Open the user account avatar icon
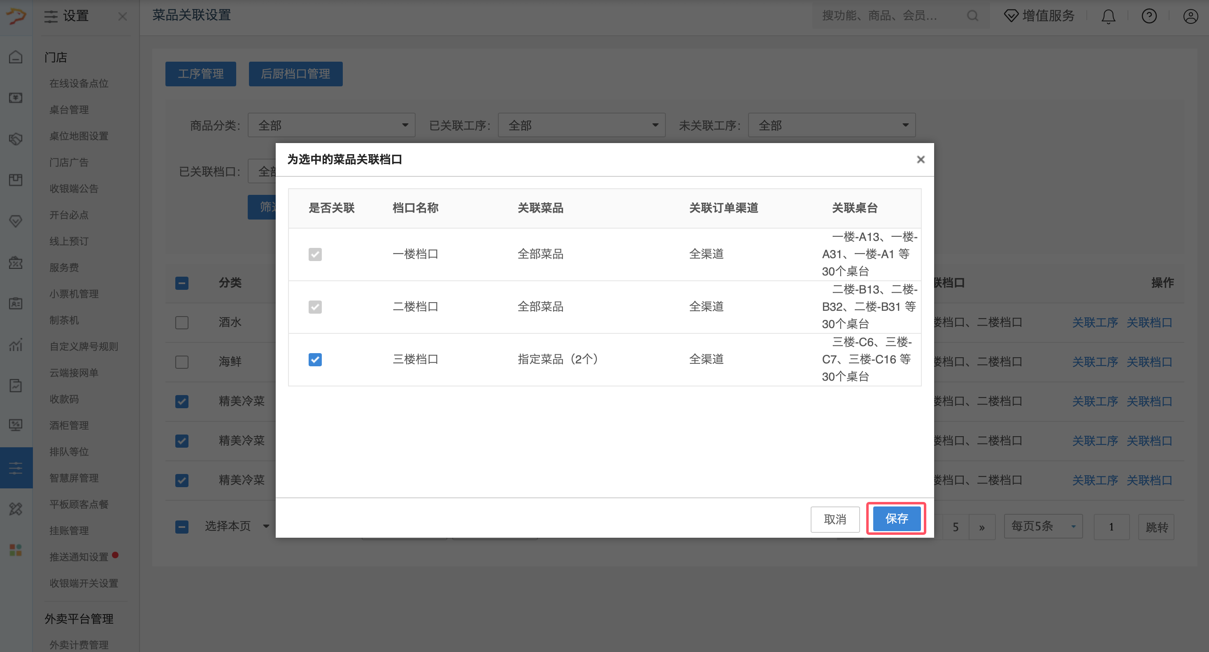 click(1190, 16)
